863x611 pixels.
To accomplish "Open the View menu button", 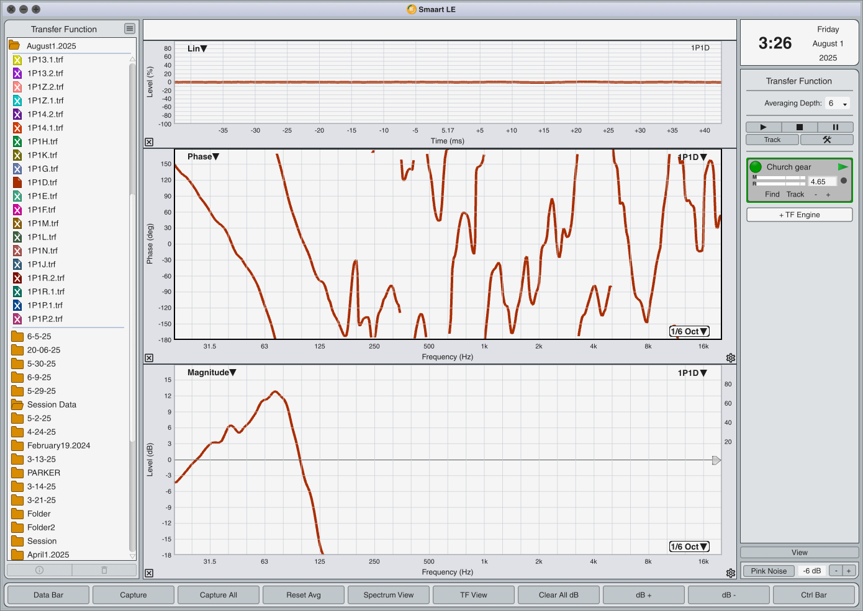I will [x=800, y=553].
